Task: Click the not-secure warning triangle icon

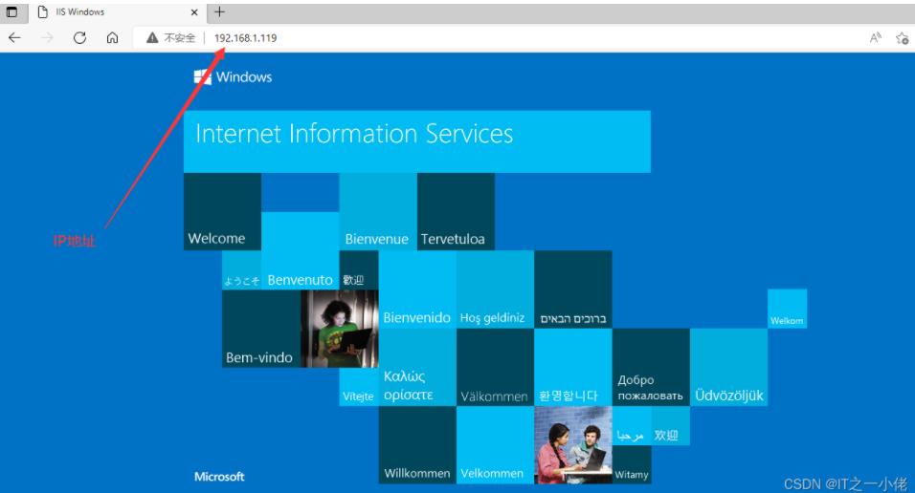Action: pyautogui.click(x=152, y=38)
